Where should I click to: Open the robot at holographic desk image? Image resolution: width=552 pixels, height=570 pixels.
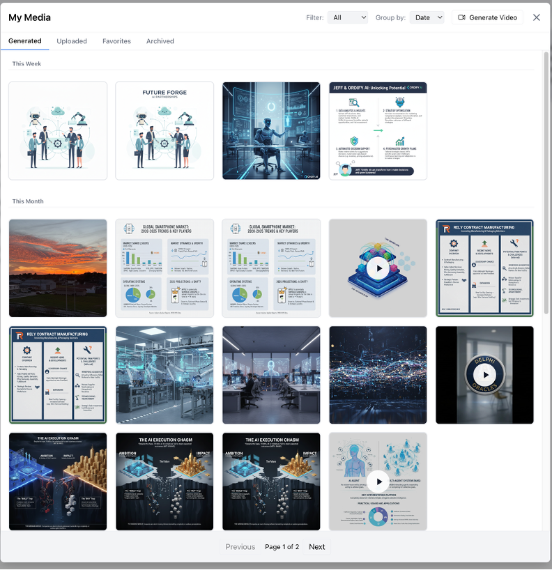(x=271, y=131)
